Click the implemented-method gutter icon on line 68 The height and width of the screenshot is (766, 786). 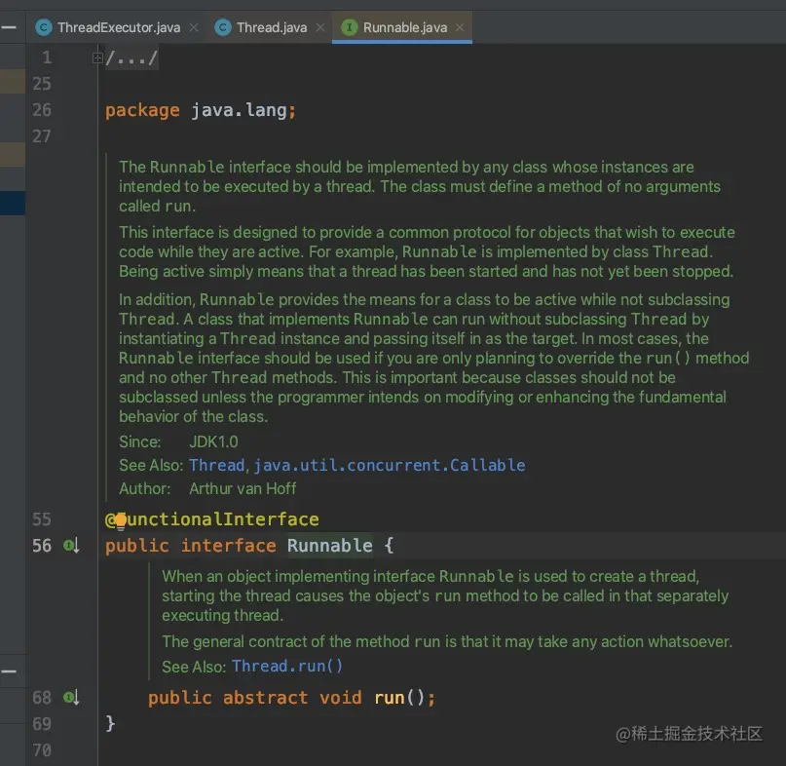click(x=71, y=697)
